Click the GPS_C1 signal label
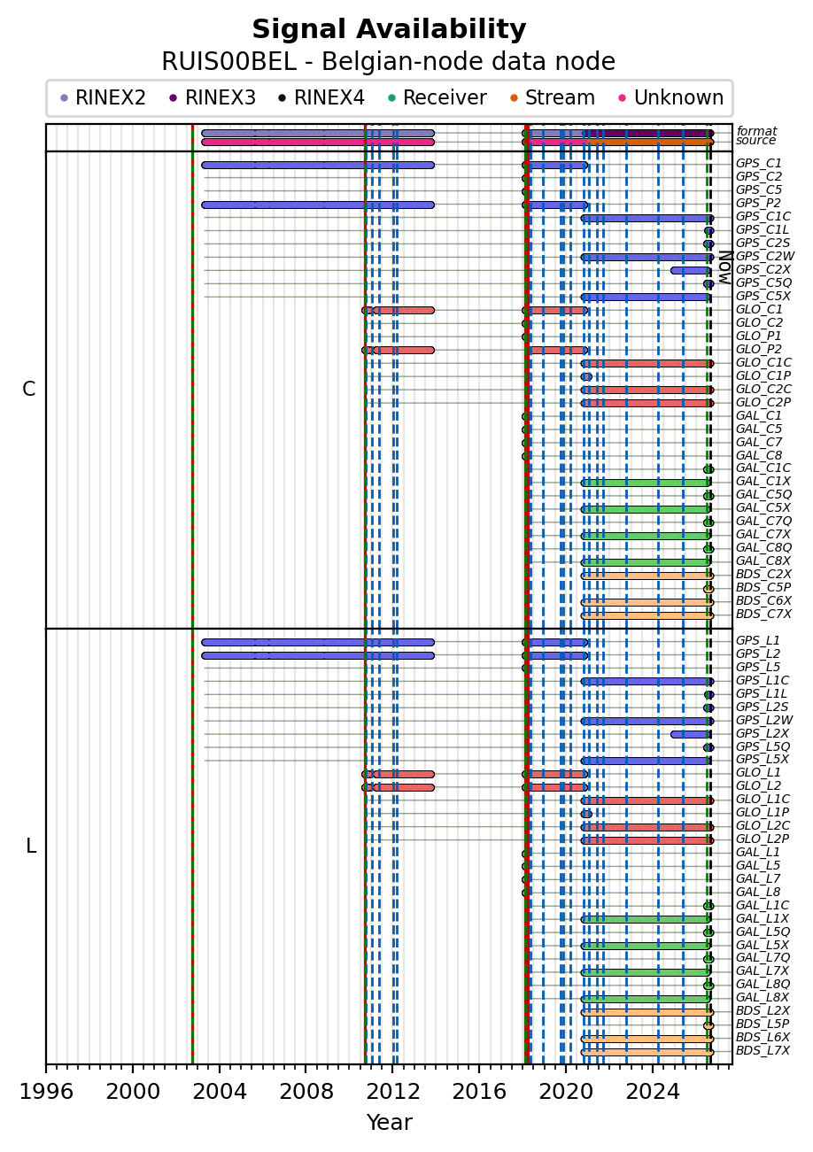813x1152 pixels. [759, 164]
